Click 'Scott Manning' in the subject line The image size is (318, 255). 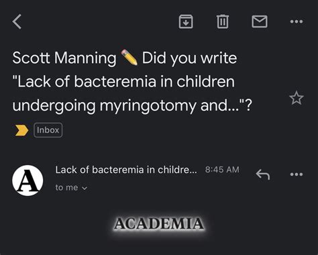coord(64,58)
